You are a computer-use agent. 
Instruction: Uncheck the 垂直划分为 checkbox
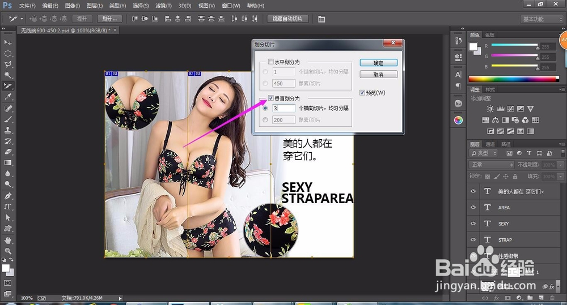point(270,98)
